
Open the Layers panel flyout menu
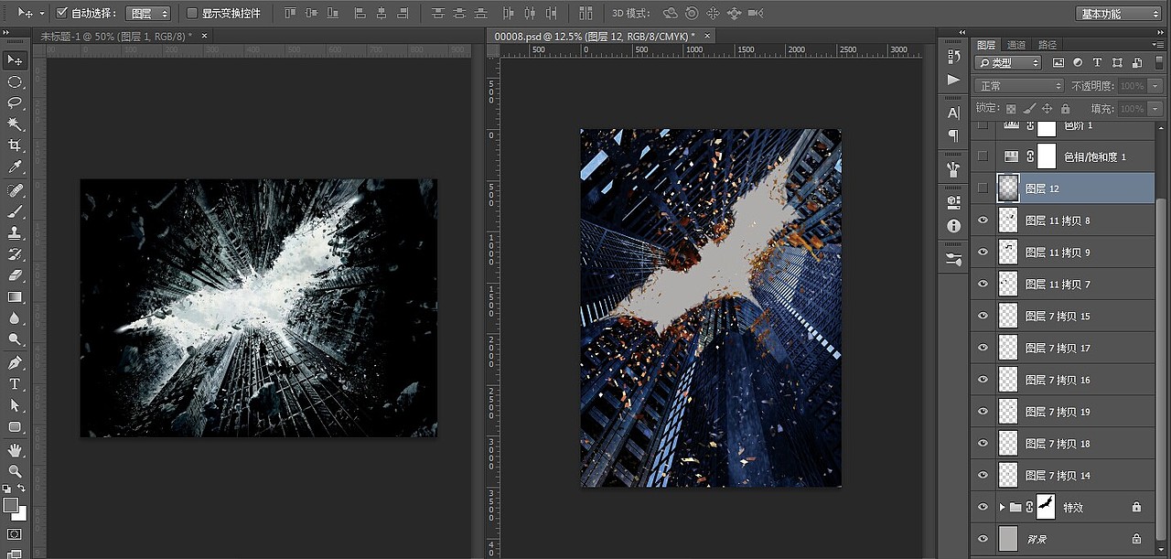(1156, 44)
